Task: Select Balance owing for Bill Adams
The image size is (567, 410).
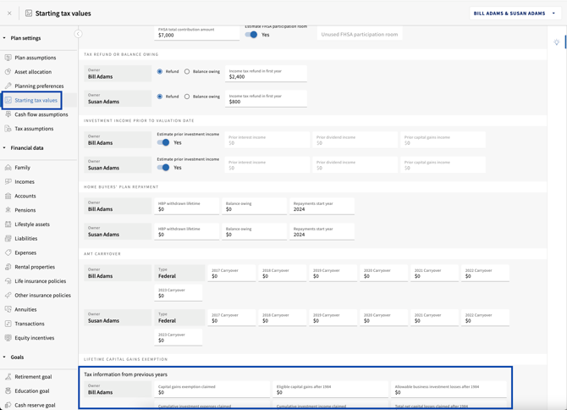Action: point(187,72)
